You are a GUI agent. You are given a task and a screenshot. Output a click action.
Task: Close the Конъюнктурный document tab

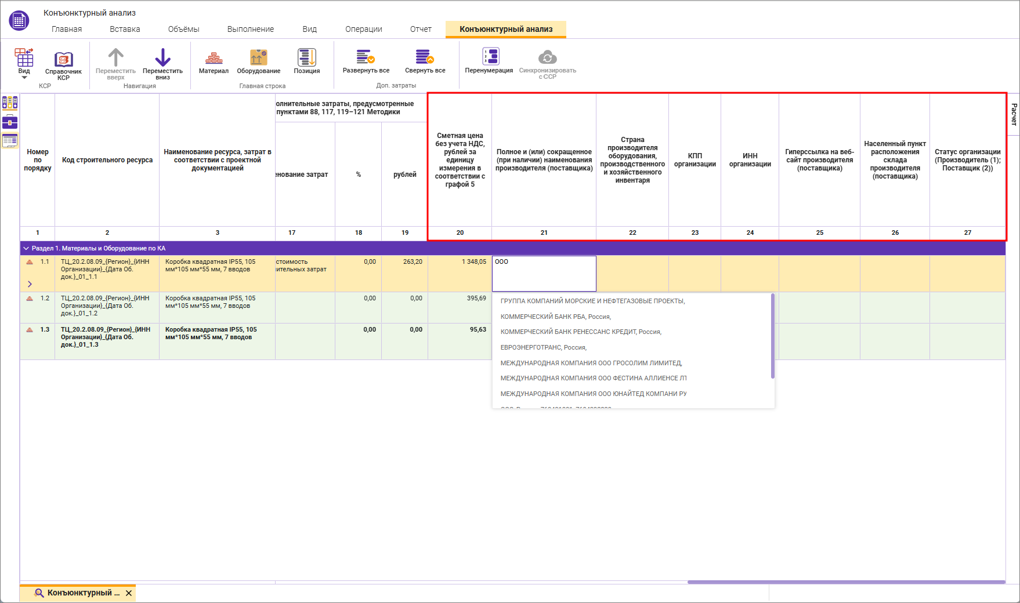pyautogui.click(x=129, y=593)
